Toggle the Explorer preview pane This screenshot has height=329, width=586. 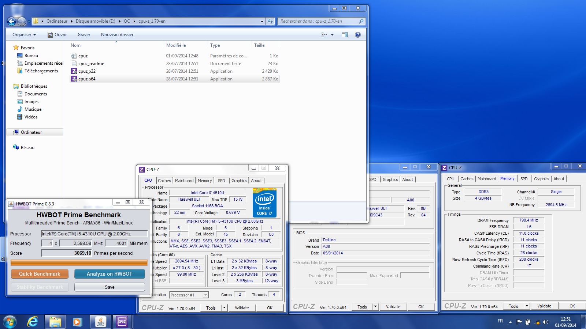(344, 35)
